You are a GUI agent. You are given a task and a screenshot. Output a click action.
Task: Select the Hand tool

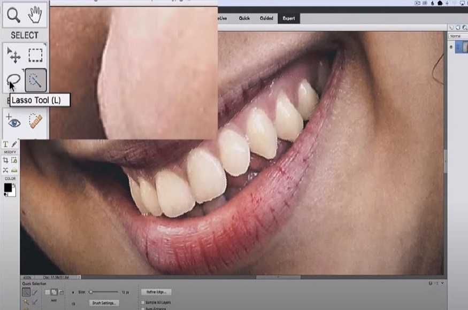[x=35, y=15]
